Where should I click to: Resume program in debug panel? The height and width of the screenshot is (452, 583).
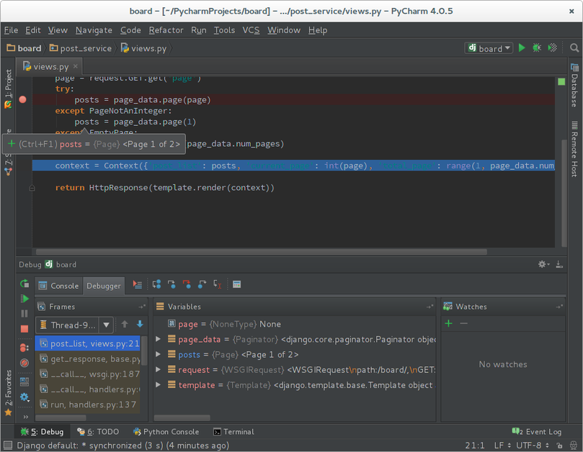click(25, 299)
